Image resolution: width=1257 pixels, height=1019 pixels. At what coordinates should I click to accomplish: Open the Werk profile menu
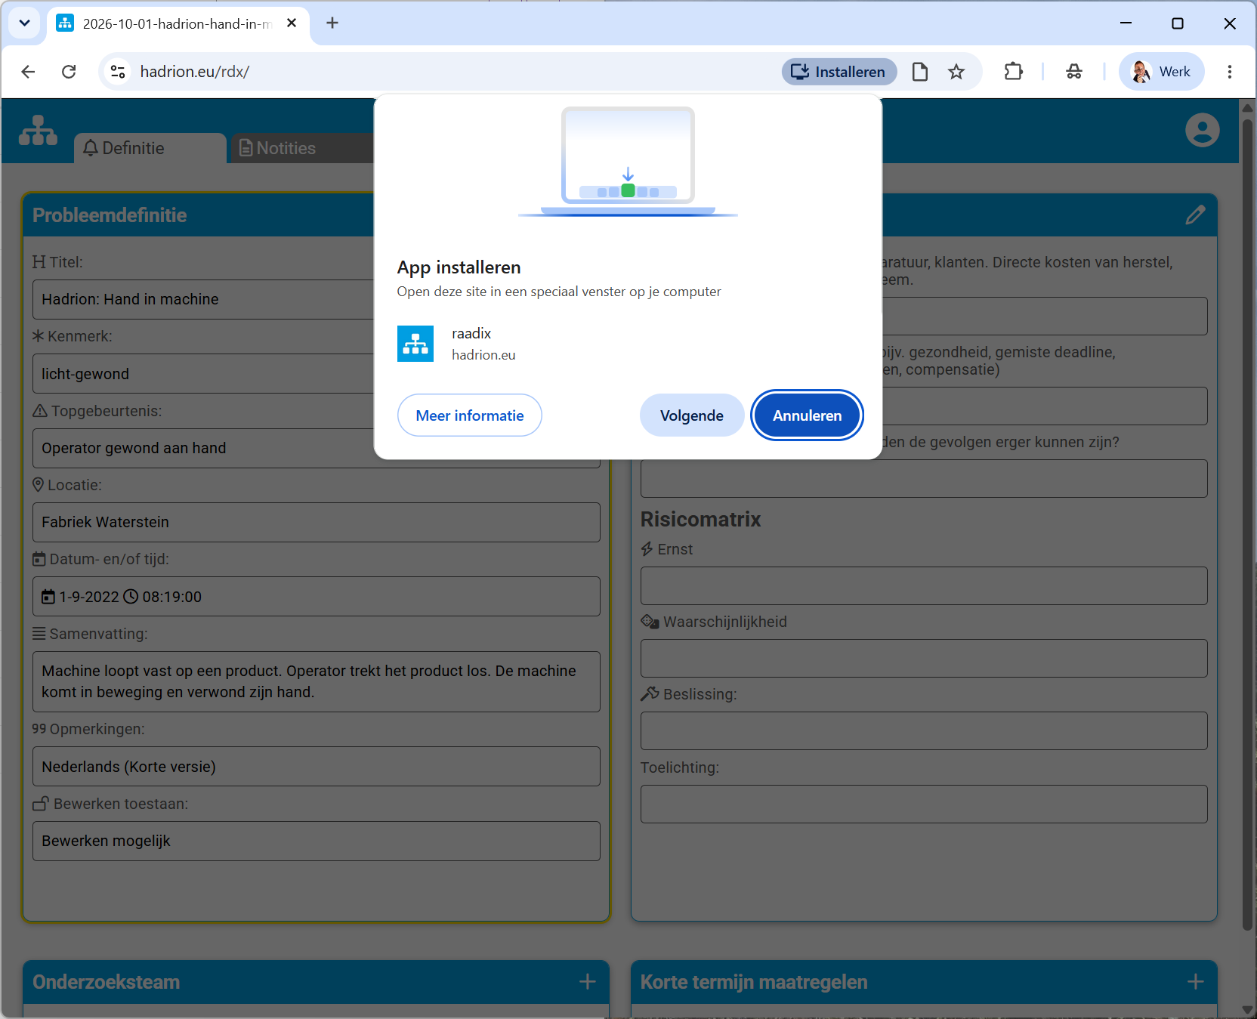(1161, 72)
